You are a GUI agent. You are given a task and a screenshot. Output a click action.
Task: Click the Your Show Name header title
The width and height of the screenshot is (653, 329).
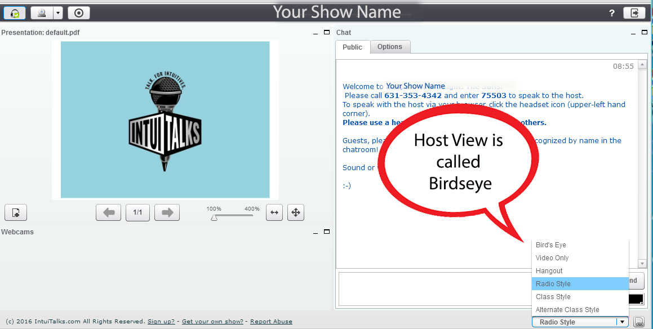pos(337,12)
